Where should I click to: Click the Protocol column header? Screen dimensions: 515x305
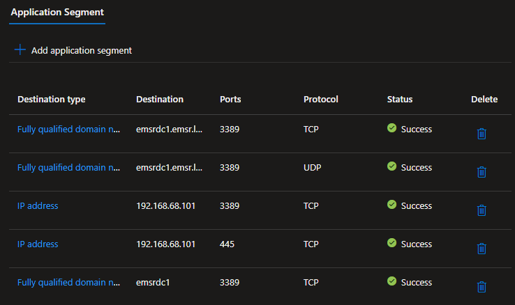[x=320, y=99]
